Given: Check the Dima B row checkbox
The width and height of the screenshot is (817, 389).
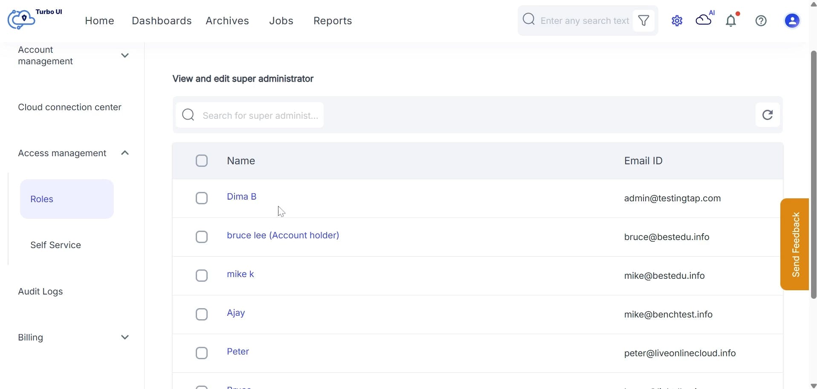Looking at the screenshot, I should tap(202, 198).
